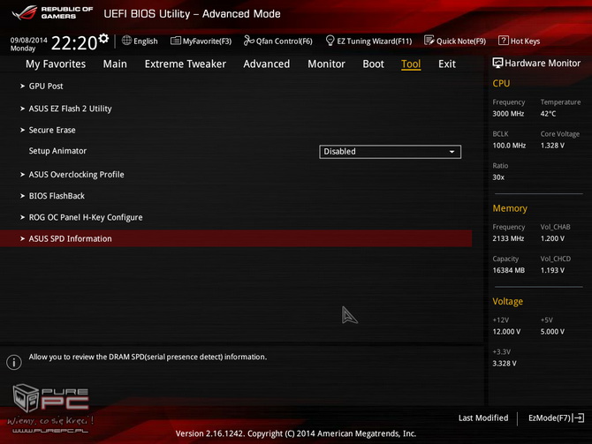The height and width of the screenshot is (444, 592).
Task: Go to the Advanced tab
Action: pyautogui.click(x=267, y=64)
